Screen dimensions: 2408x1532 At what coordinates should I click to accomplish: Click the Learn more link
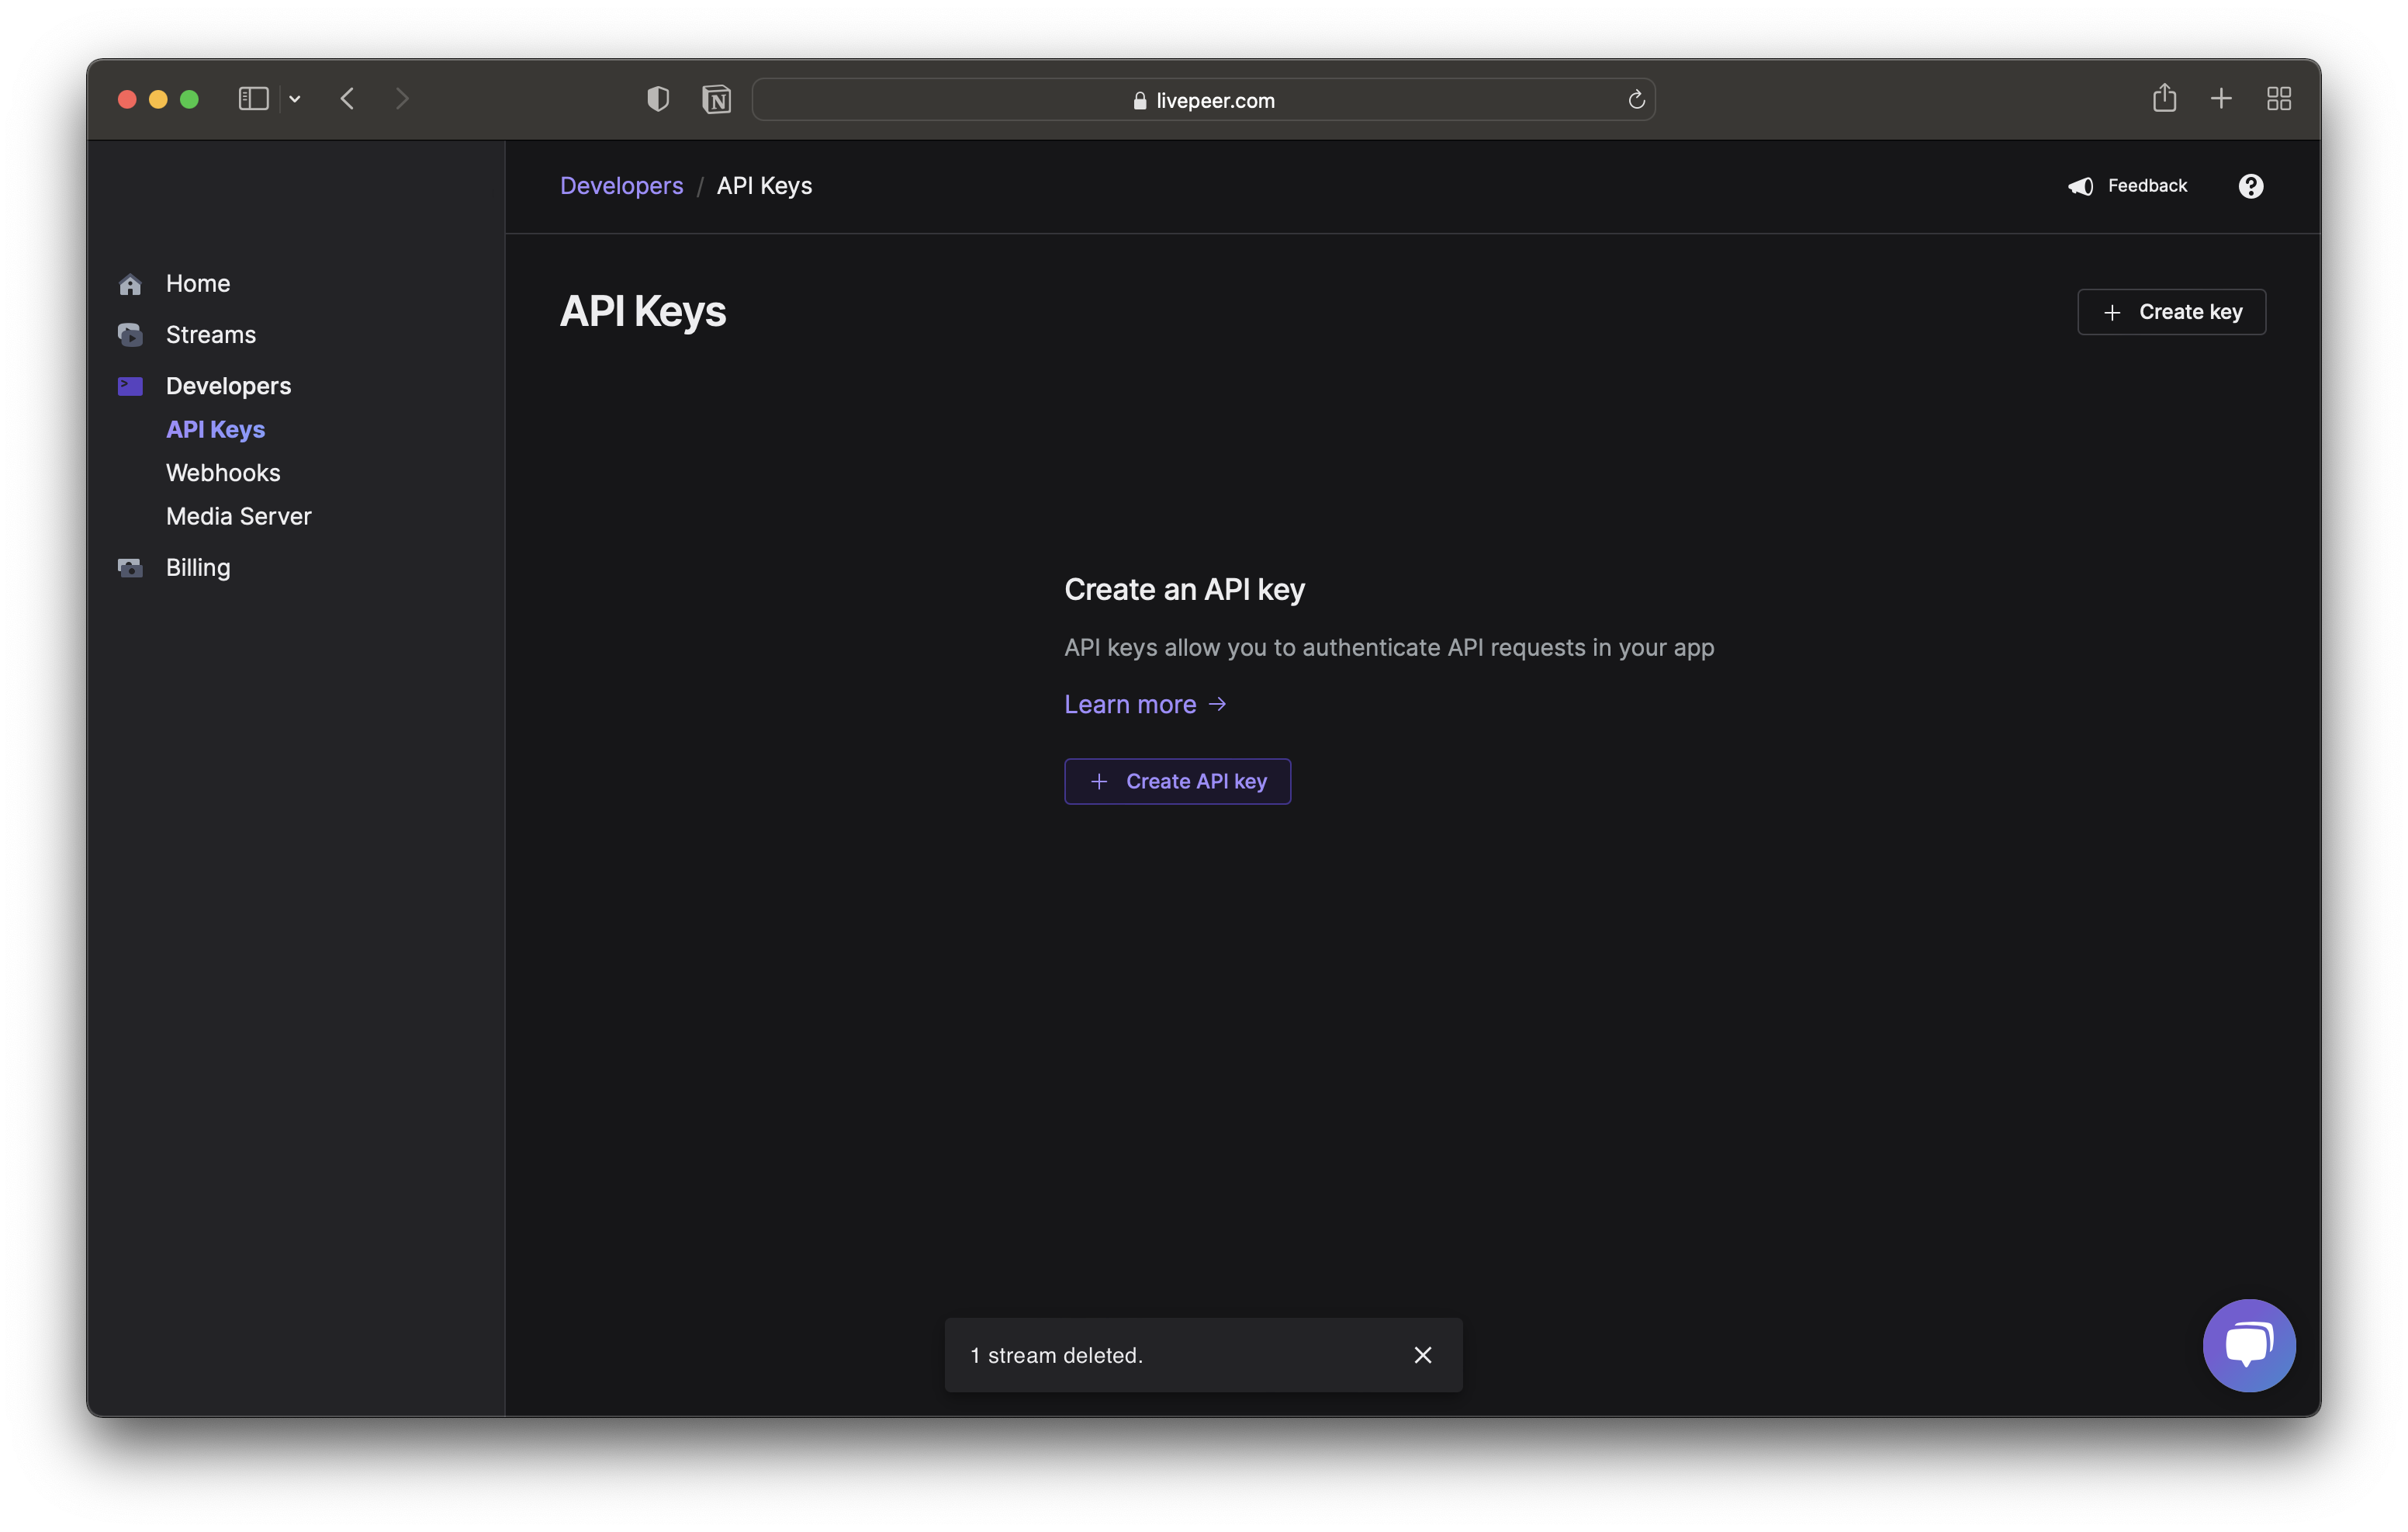[1143, 704]
